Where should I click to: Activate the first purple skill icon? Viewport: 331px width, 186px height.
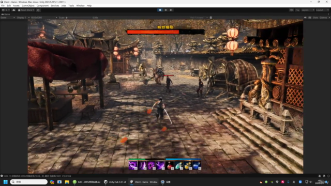133,165
